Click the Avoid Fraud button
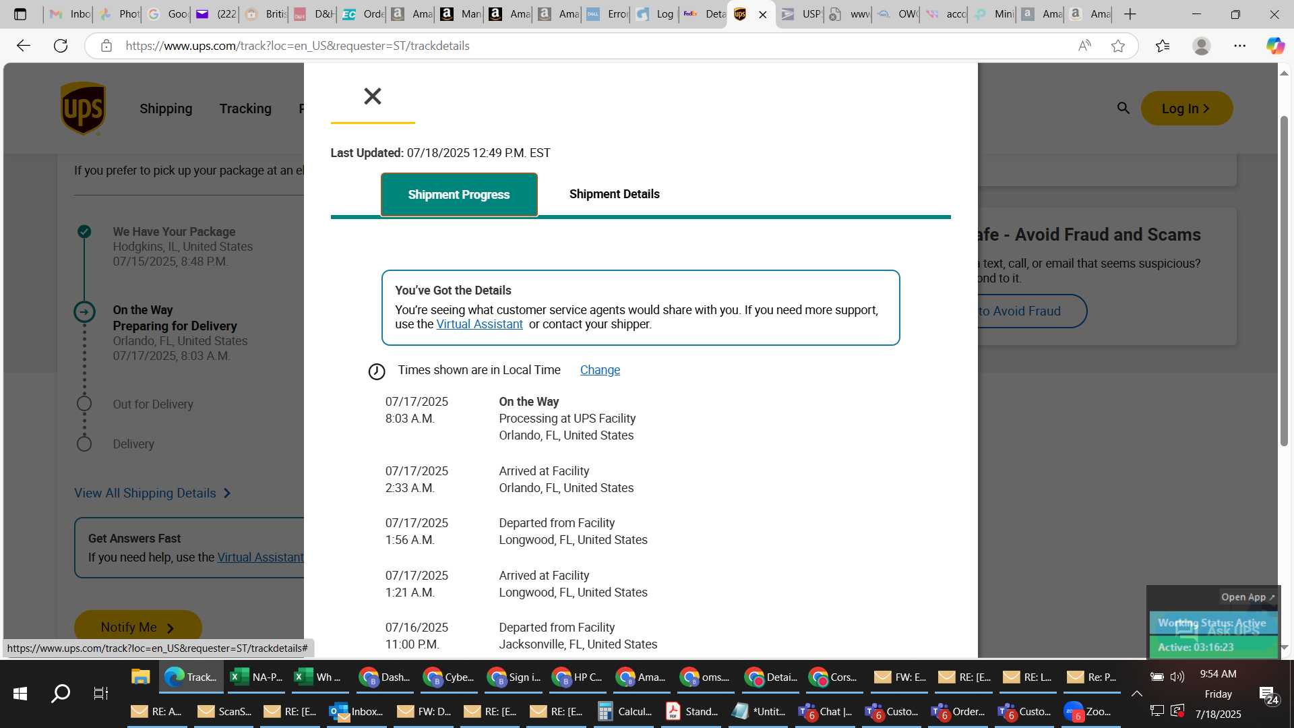The width and height of the screenshot is (1294, 728). [1031, 311]
